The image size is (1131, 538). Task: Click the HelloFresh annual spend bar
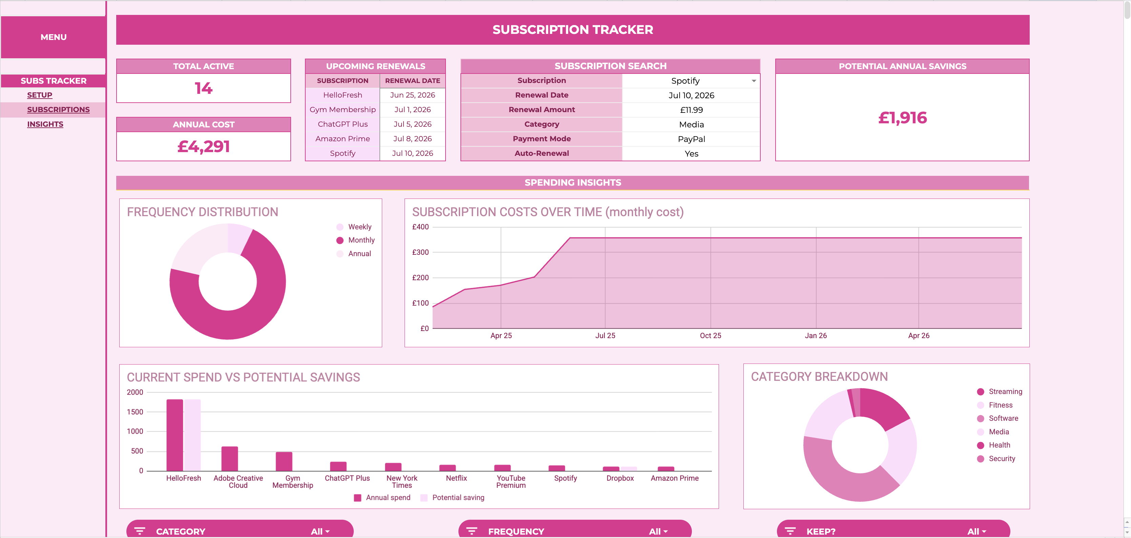point(175,435)
